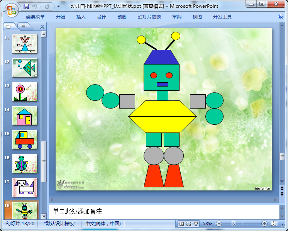288x231 pixels.
Task: Select the right red trapezoid foot
Action: pos(174,176)
